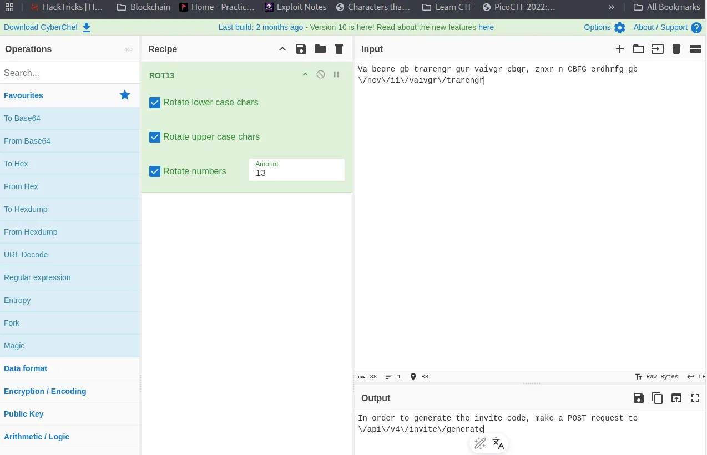The height and width of the screenshot is (455, 707).
Task: Maximise the output pane
Action: (x=695, y=398)
